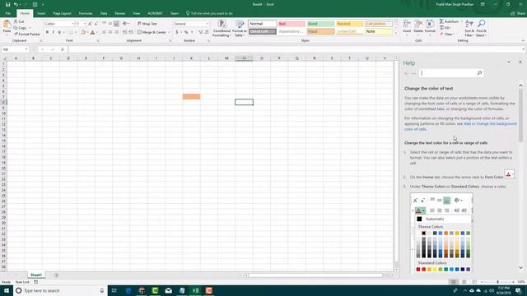Viewport: 527px width, 296px height.
Task: Click Increase Indent icon
Action: click(x=131, y=32)
